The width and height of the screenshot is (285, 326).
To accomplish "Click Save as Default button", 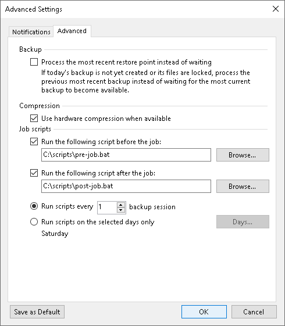I will click(x=37, y=311).
